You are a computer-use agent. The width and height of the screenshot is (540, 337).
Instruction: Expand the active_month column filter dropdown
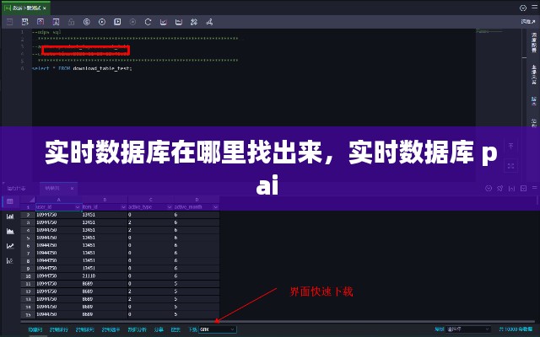[x=215, y=205]
